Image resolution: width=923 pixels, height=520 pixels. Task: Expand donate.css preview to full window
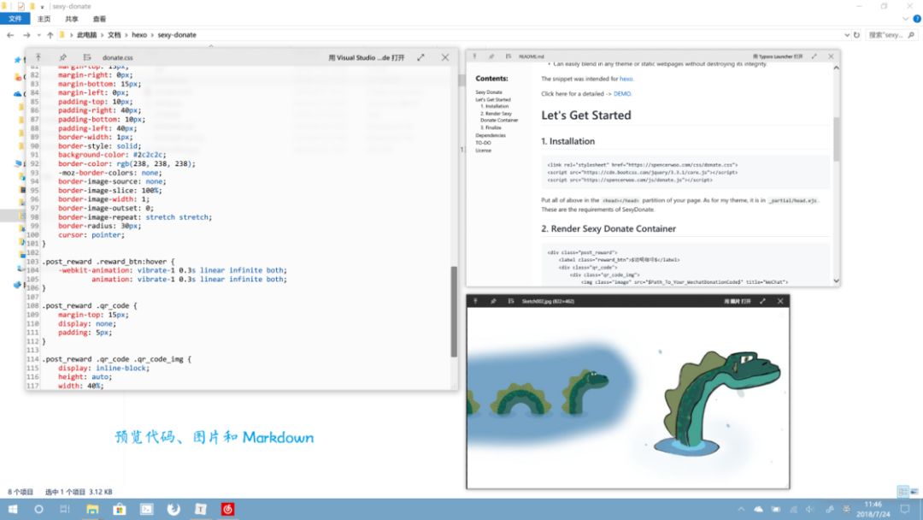[x=420, y=57]
